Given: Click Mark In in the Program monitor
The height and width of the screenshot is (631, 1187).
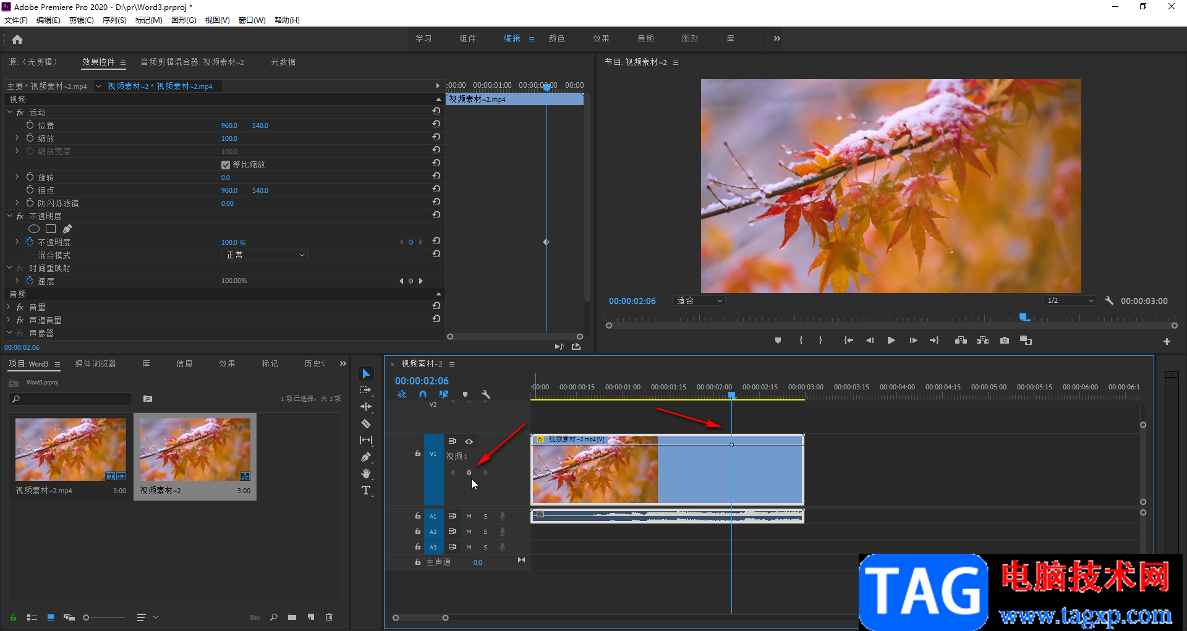Looking at the screenshot, I should tap(801, 341).
